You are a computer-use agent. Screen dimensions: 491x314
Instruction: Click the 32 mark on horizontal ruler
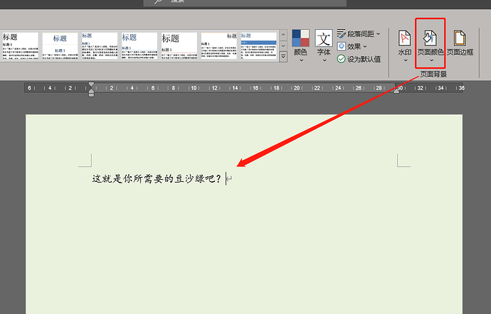[421, 89]
